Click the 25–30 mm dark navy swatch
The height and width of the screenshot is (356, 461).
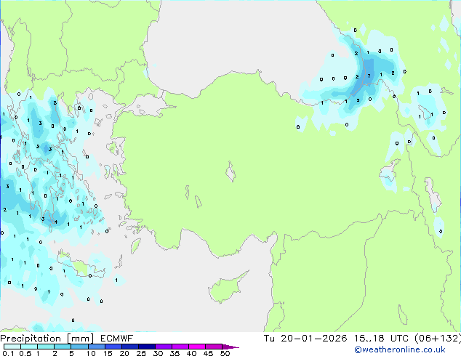coord(146,347)
